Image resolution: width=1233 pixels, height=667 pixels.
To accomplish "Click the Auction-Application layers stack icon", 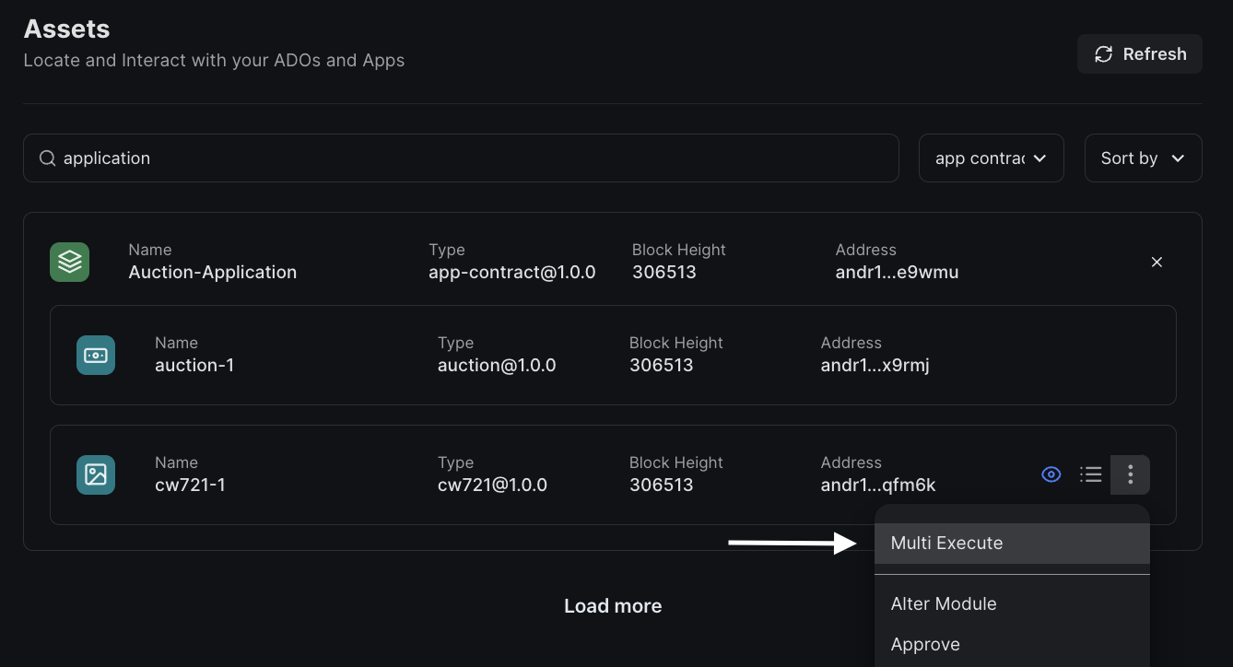I will tap(69, 263).
